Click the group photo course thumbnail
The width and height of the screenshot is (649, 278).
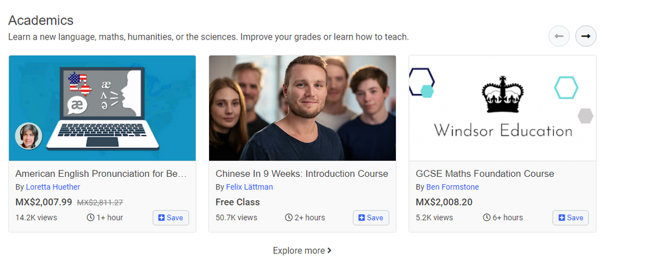(302, 108)
